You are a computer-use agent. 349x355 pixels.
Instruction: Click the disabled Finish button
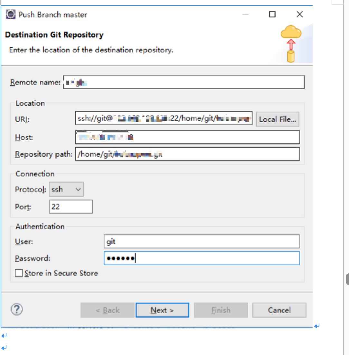point(221,310)
